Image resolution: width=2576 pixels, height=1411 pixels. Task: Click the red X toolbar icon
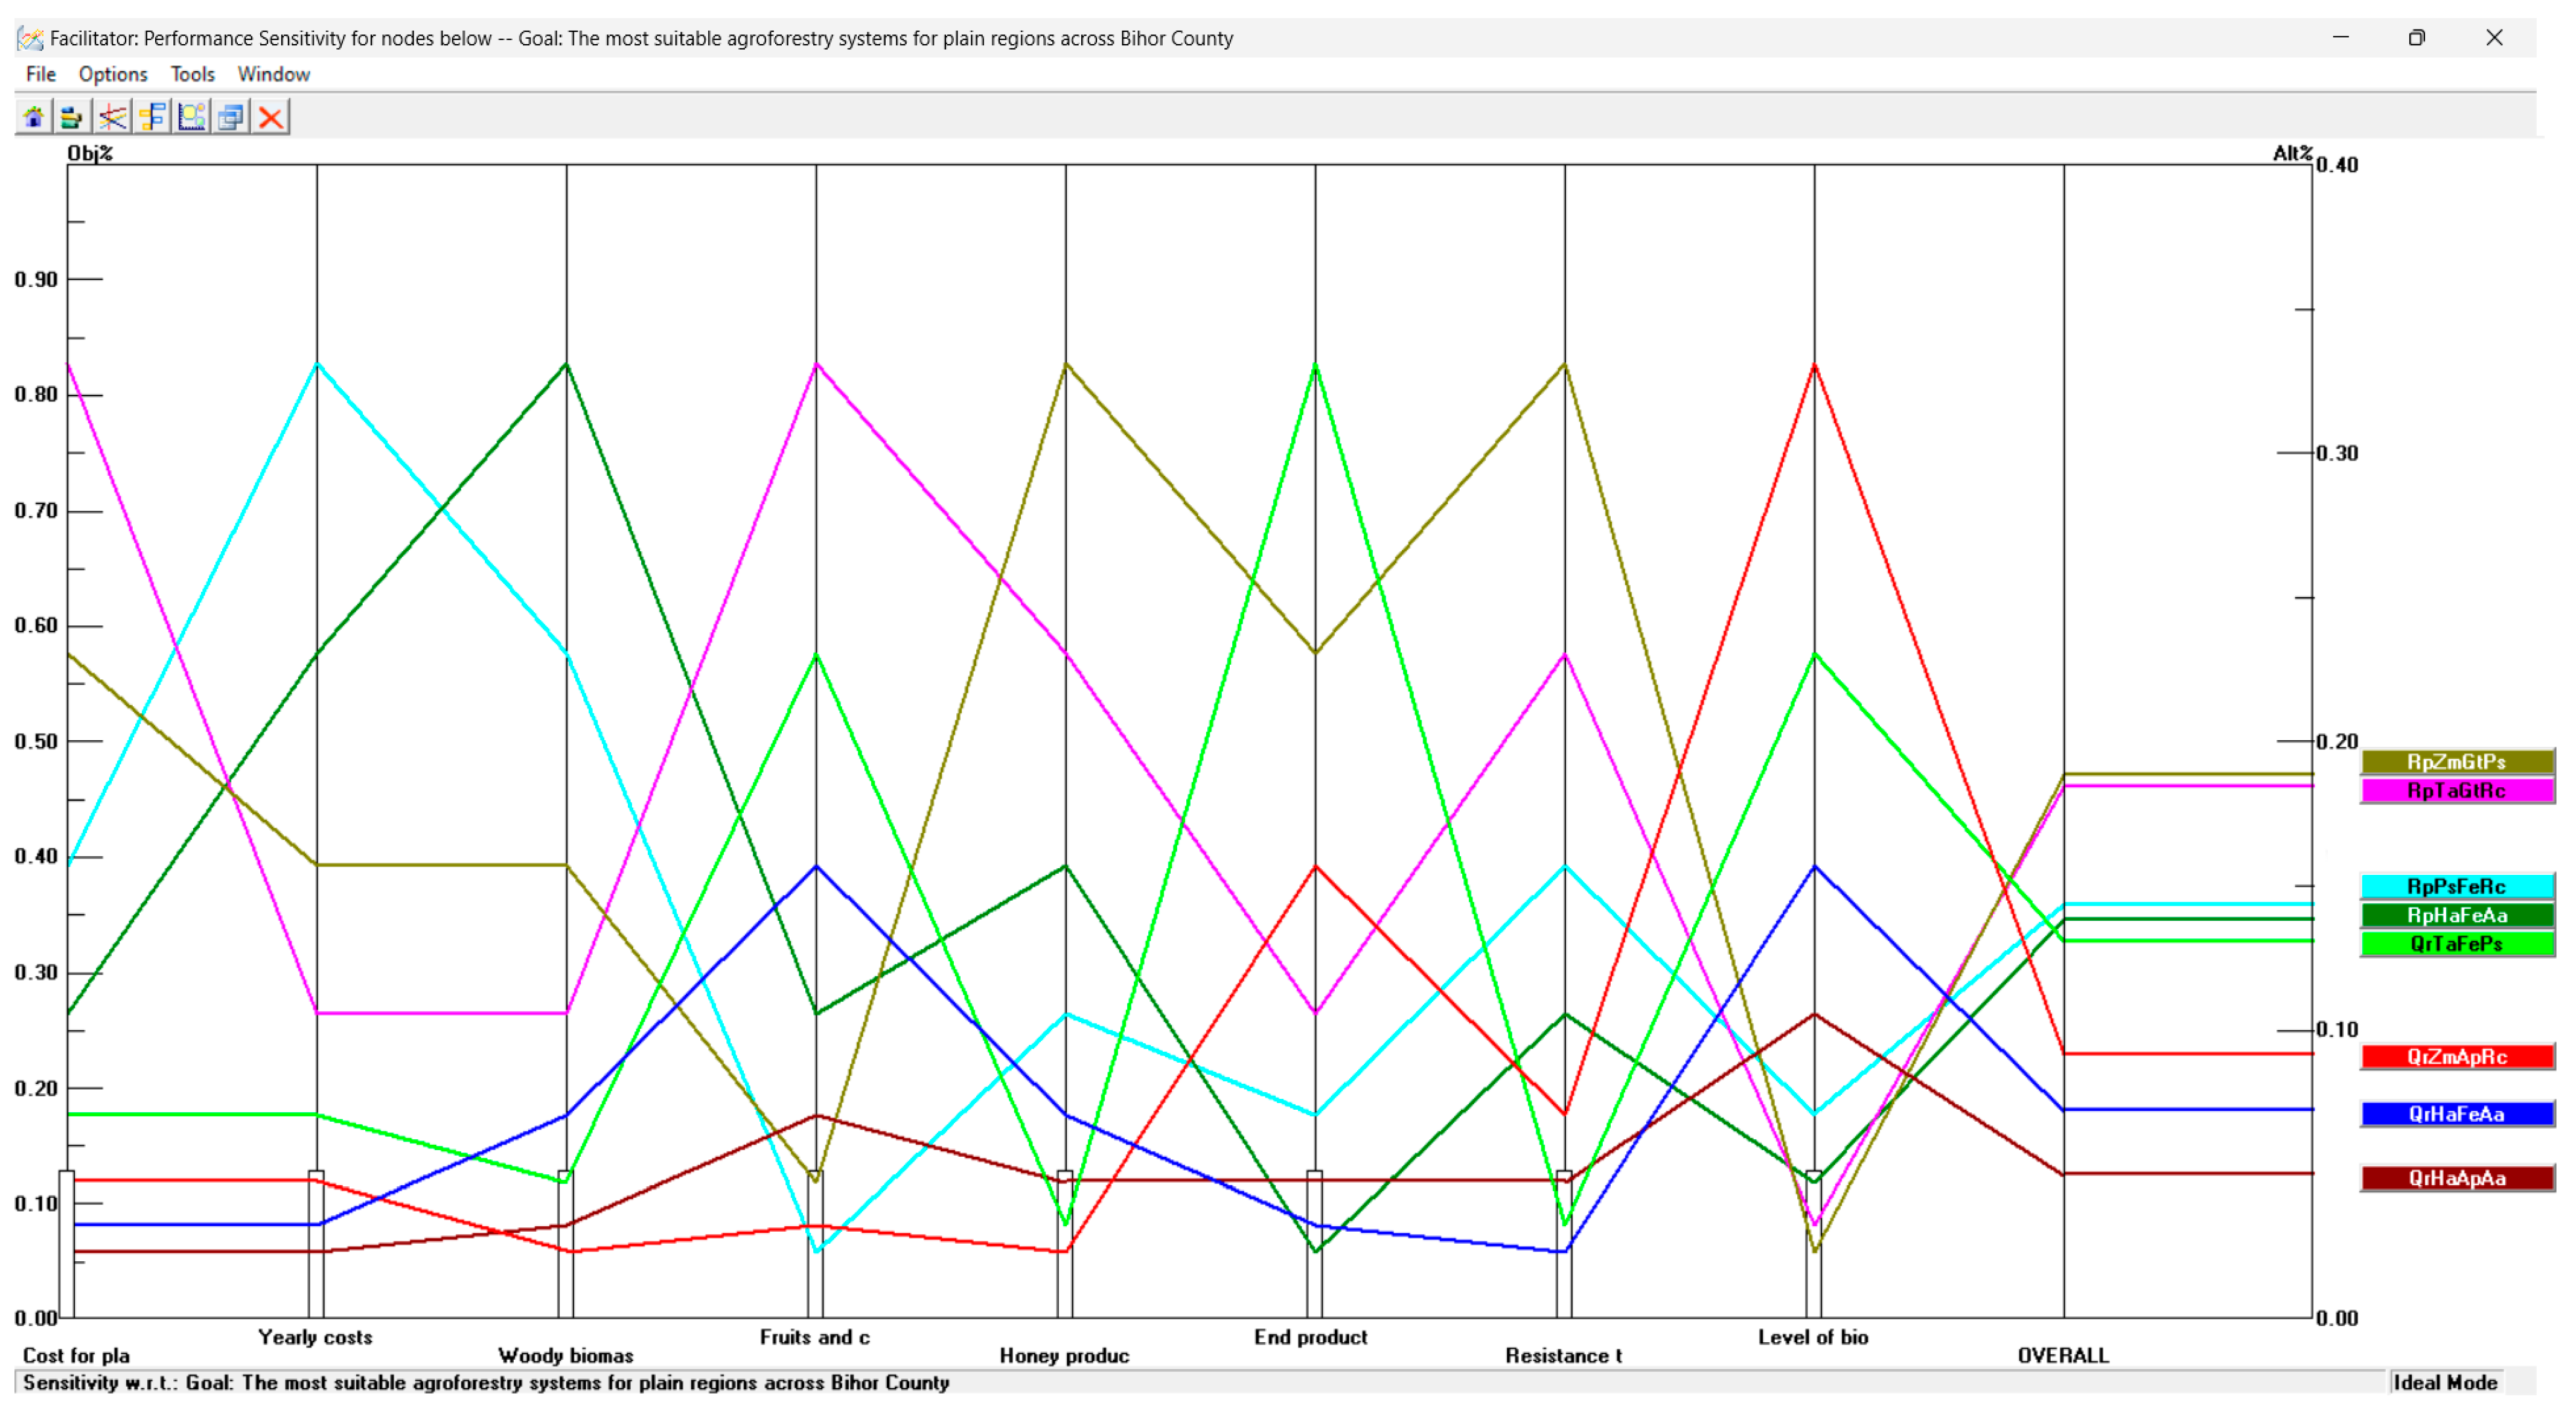point(271,117)
